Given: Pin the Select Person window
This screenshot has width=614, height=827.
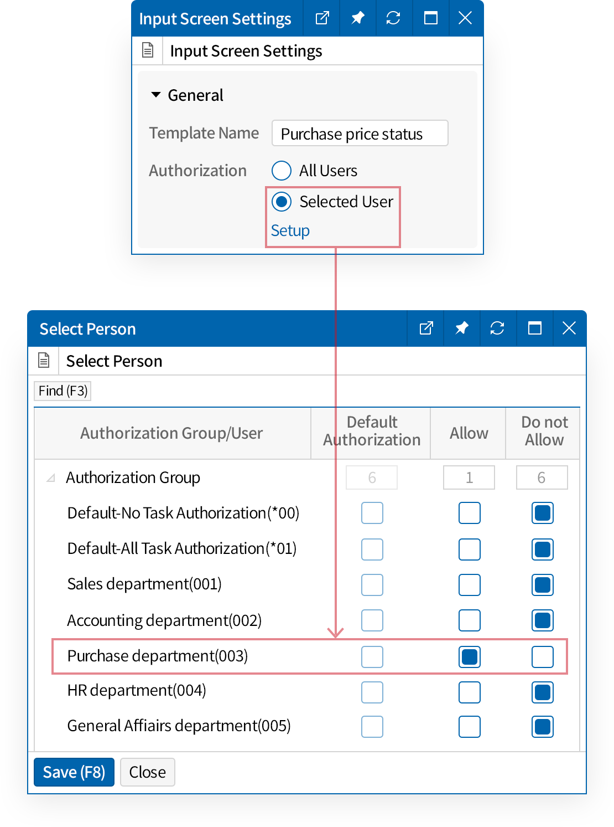Looking at the screenshot, I should point(461,328).
